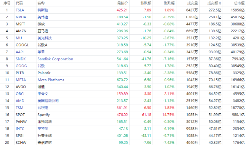Open the SNDK ticker link

[x=21, y=59]
